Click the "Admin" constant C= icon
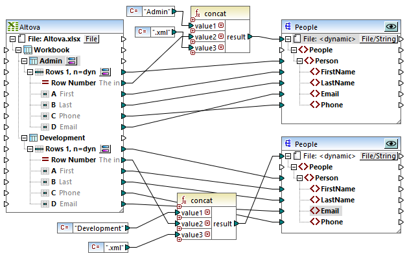Image resolution: width=407 pixels, height=258 pixels. tap(134, 11)
